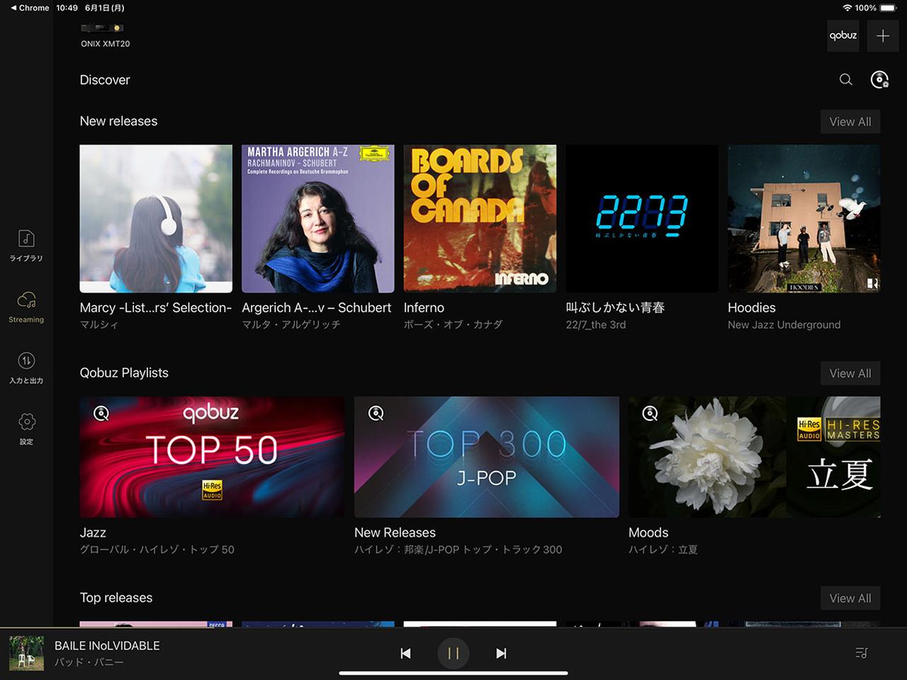This screenshot has width=907, height=680.
Task: Open the Martha Argerich A-Z album cover
Action: pyautogui.click(x=318, y=219)
